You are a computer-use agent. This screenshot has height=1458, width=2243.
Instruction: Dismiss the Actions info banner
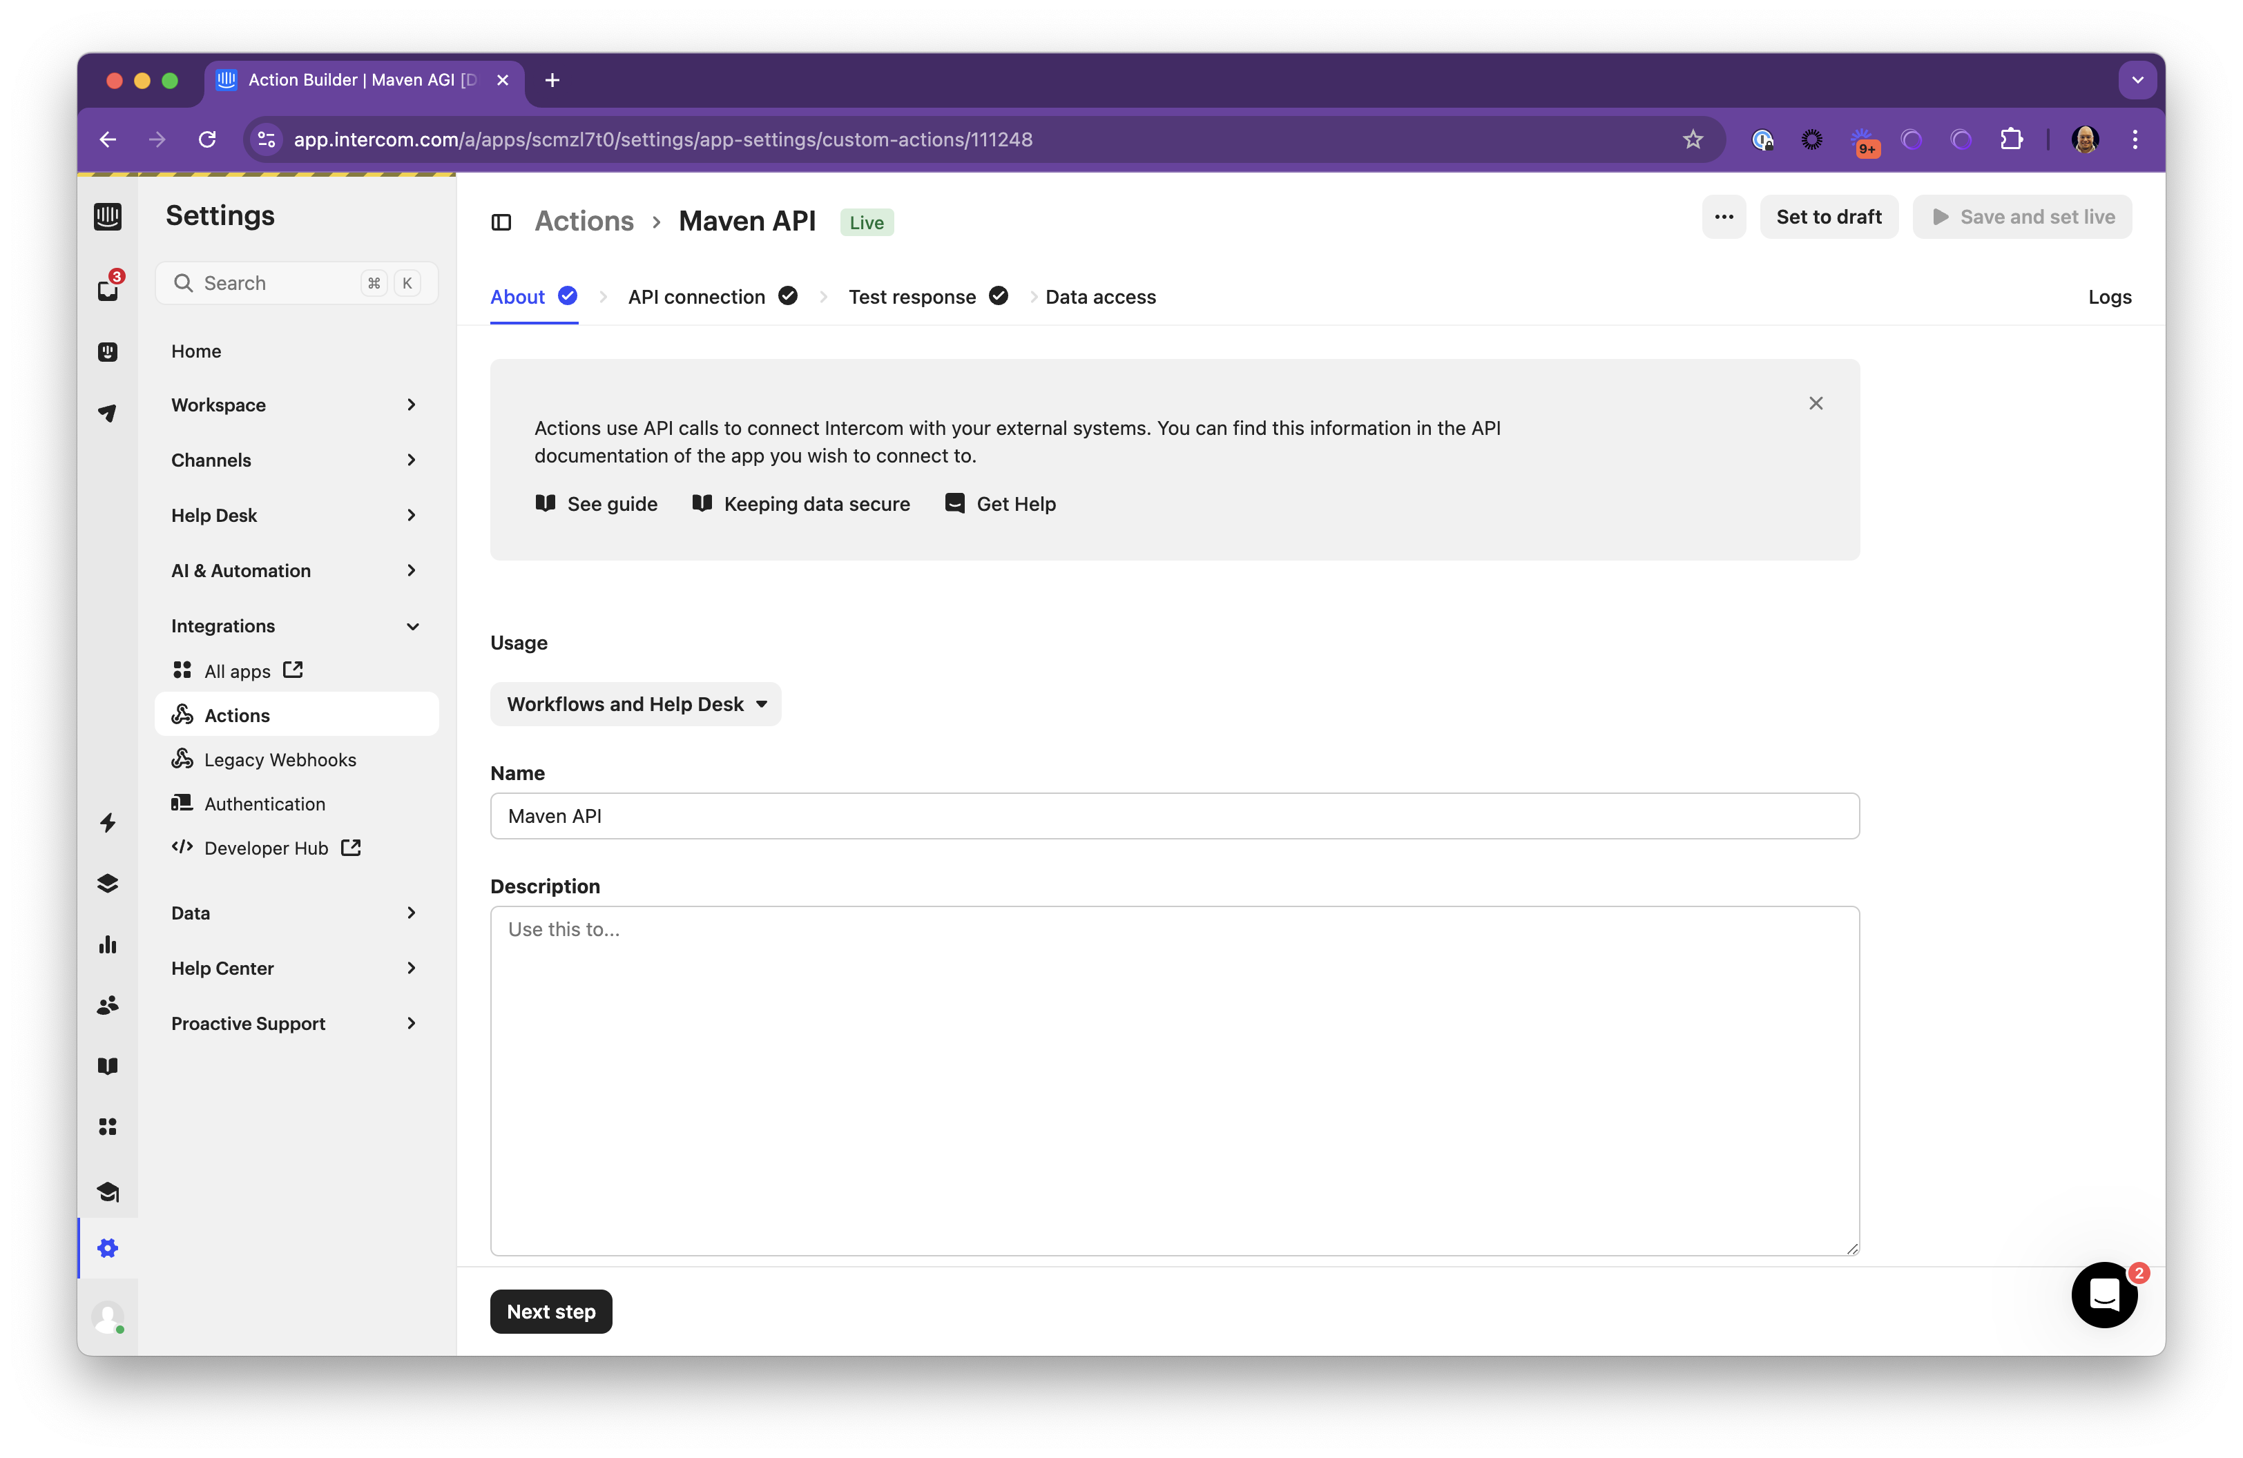tap(1817, 402)
